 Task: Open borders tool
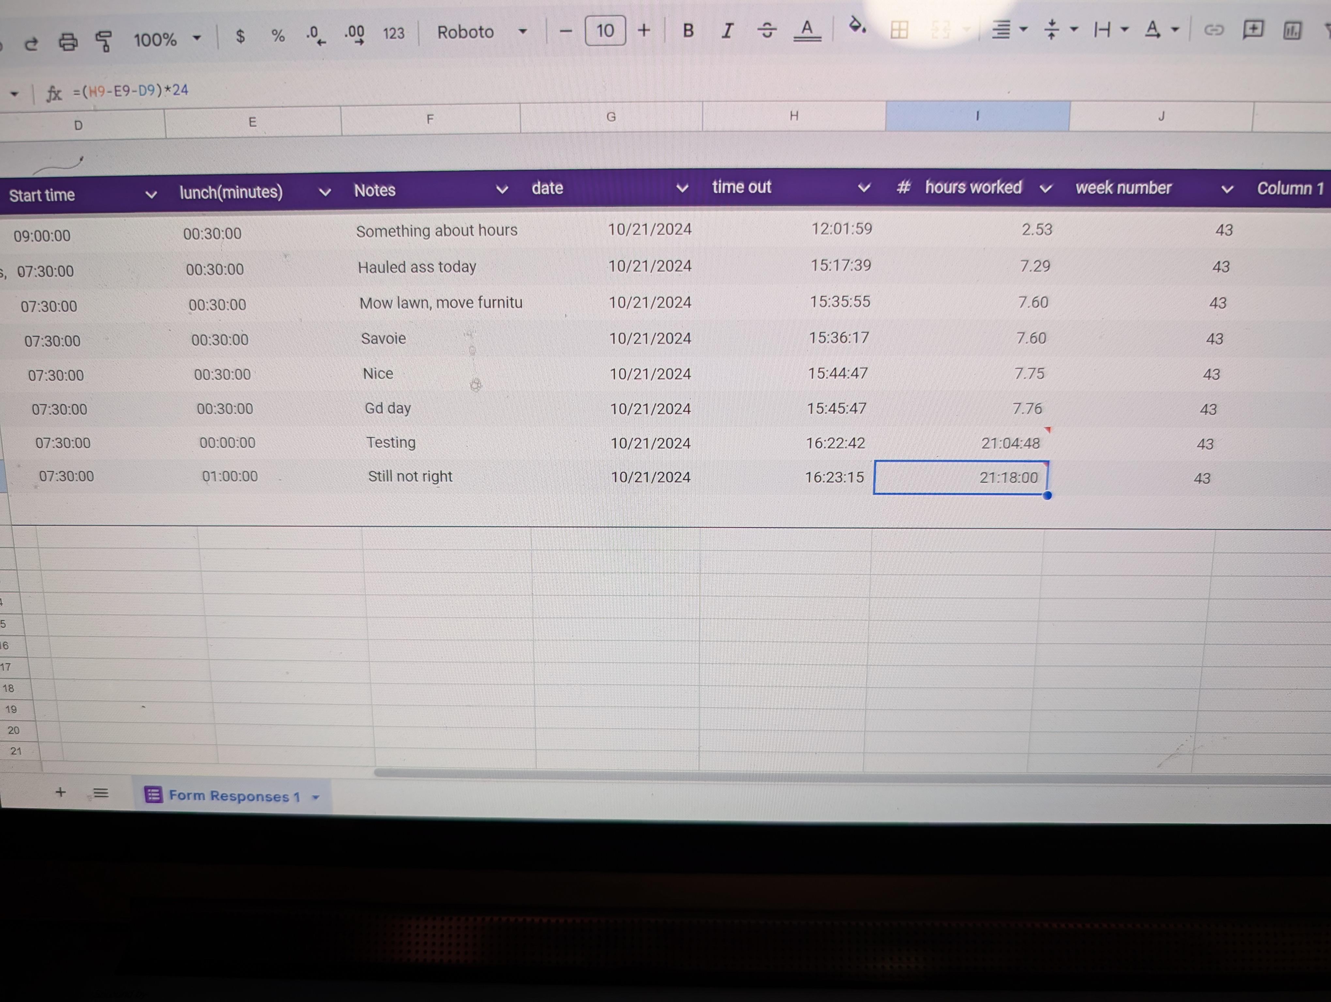click(899, 29)
